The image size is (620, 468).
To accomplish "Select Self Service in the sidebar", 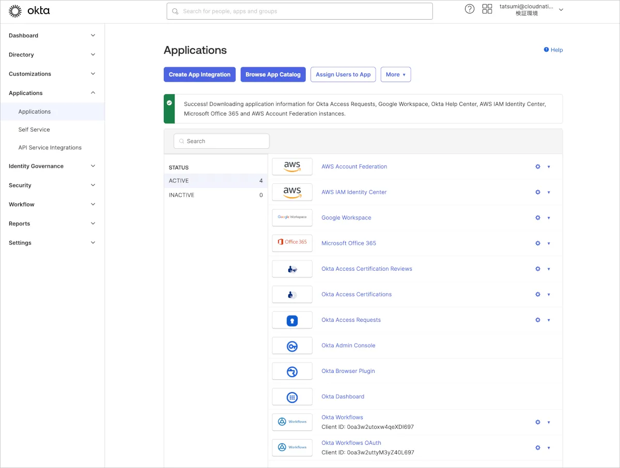I will pos(34,130).
